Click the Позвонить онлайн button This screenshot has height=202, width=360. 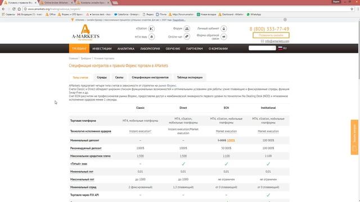click(x=271, y=35)
